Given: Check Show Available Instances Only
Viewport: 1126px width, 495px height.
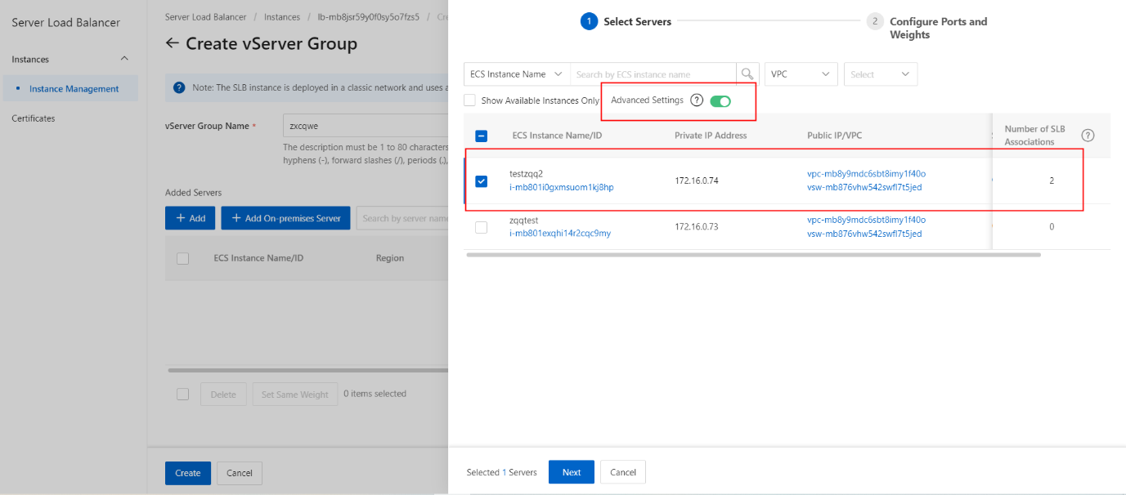Looking at the screenshot, I should pos(469,100).
